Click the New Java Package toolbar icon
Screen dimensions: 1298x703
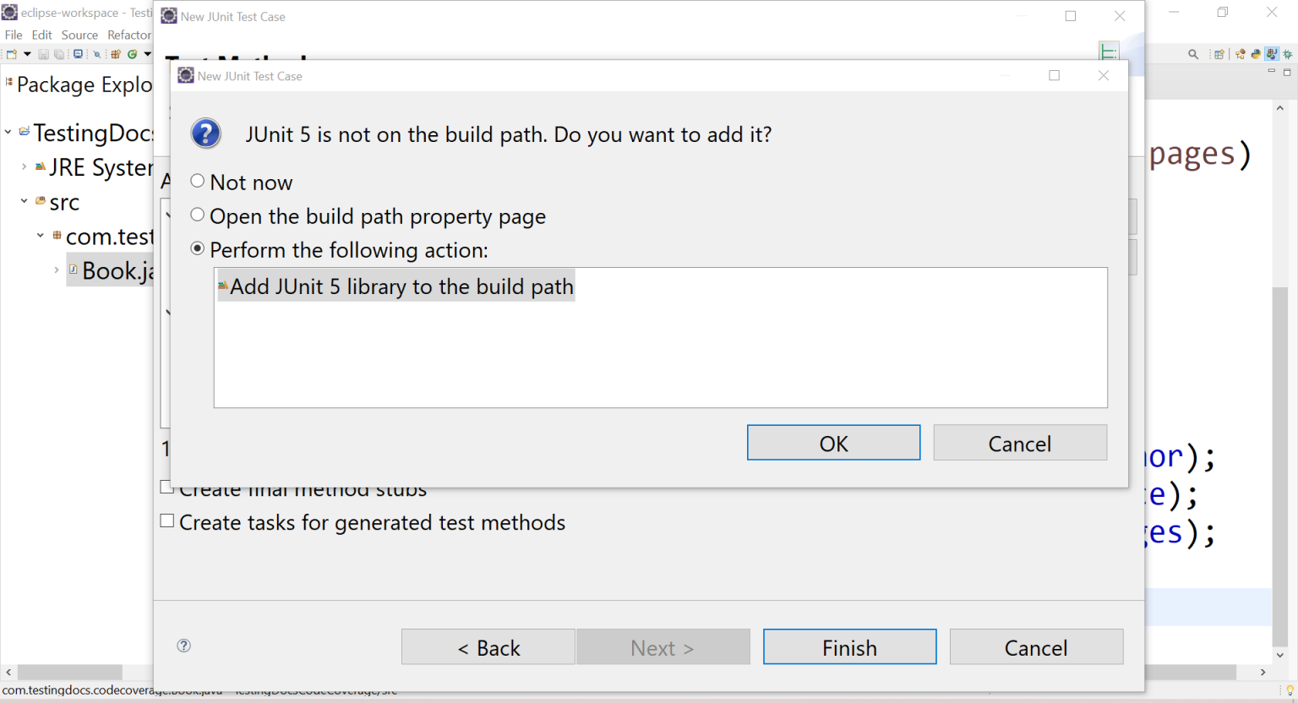[x=116, y=54]
